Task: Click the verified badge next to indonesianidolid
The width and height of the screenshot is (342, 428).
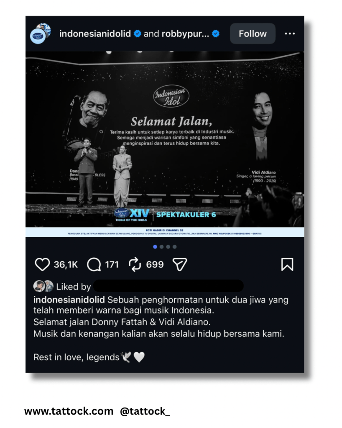Action: [138, 33]
